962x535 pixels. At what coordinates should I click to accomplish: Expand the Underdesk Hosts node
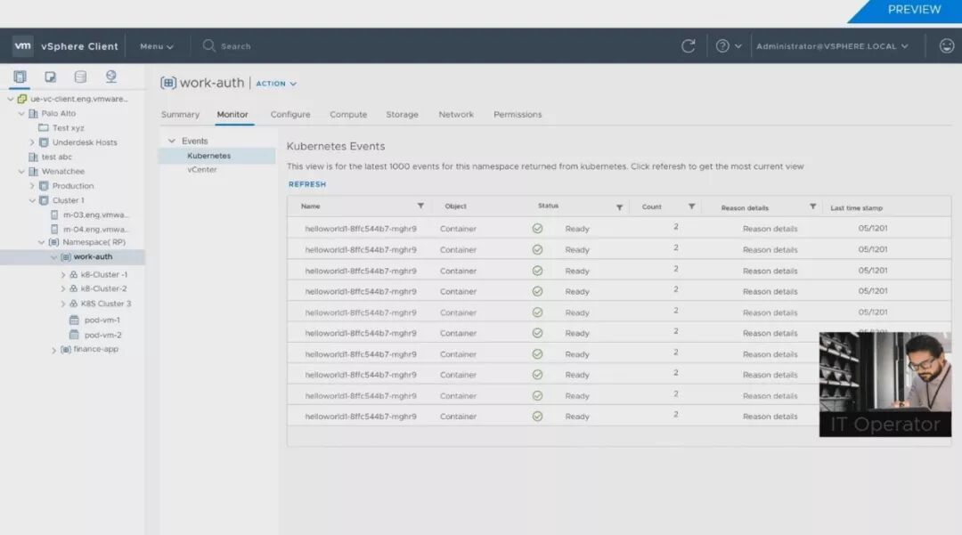32,142
